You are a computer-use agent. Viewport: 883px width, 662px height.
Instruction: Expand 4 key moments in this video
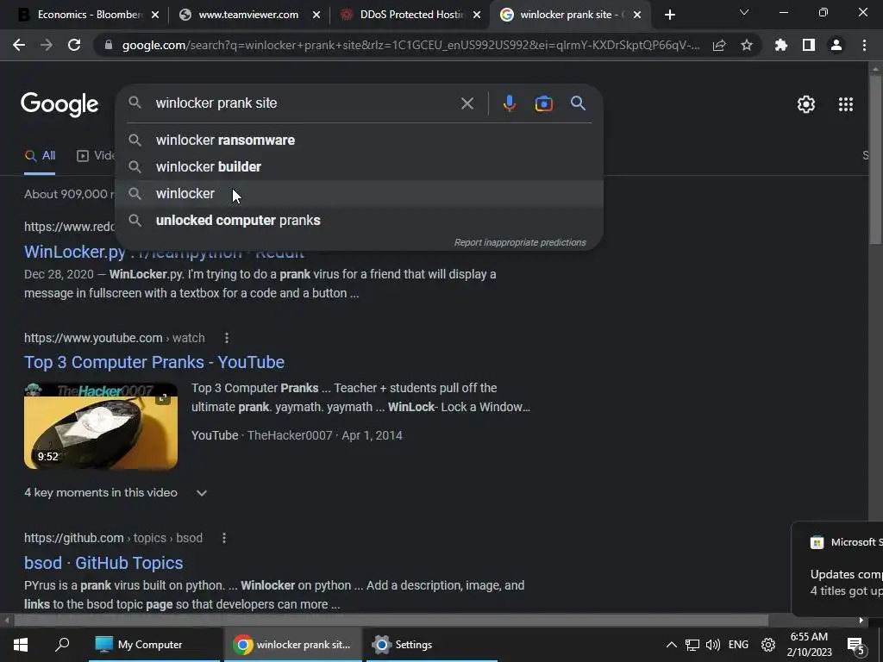[x=116, y=492]
